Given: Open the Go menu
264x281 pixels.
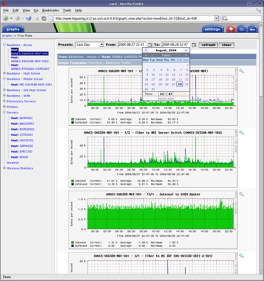Looking at the screenshot, I should (36, 10).
